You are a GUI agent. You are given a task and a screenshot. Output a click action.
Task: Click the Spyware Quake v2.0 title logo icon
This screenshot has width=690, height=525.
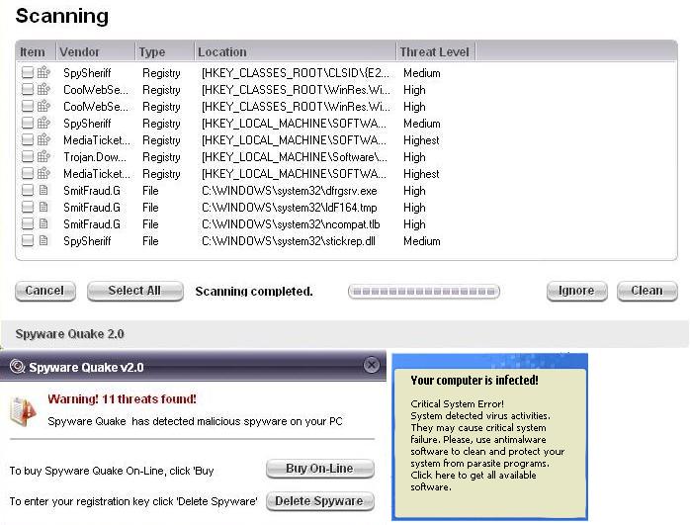pyautogui.click(x=17, y=366)
